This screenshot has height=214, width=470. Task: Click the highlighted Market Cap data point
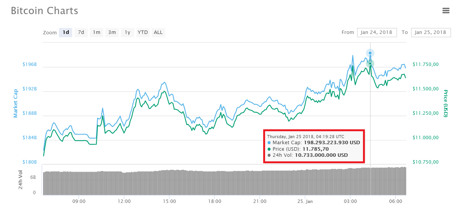click(370, 53)
